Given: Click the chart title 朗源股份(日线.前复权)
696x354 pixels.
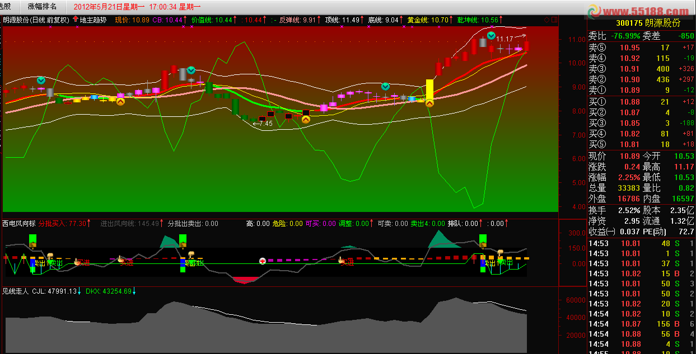Looking at the screenshot, I should pyautogui.click(x=36, y=19).
